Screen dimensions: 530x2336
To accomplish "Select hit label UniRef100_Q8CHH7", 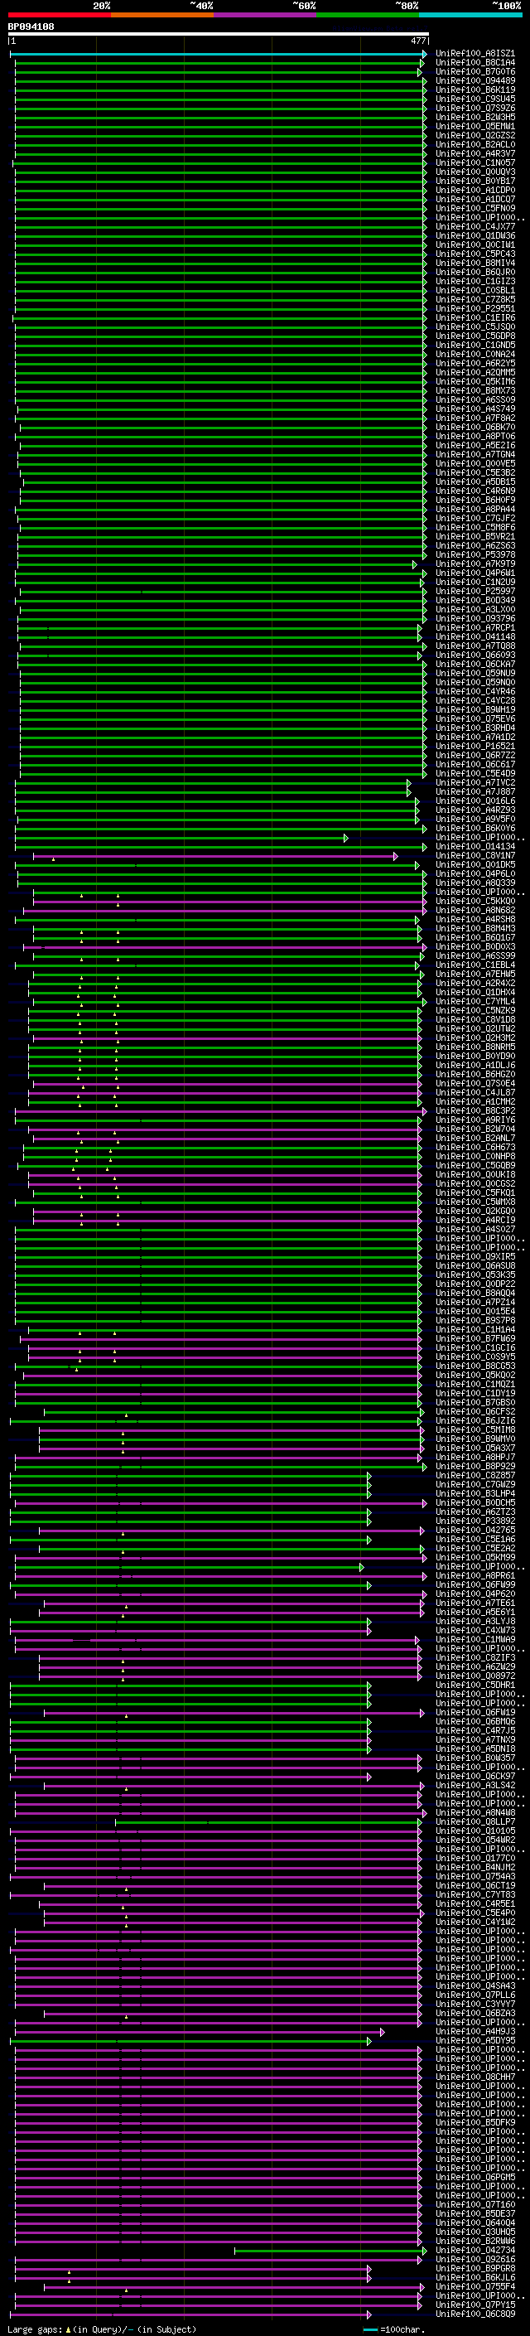I will point(475,2077).
